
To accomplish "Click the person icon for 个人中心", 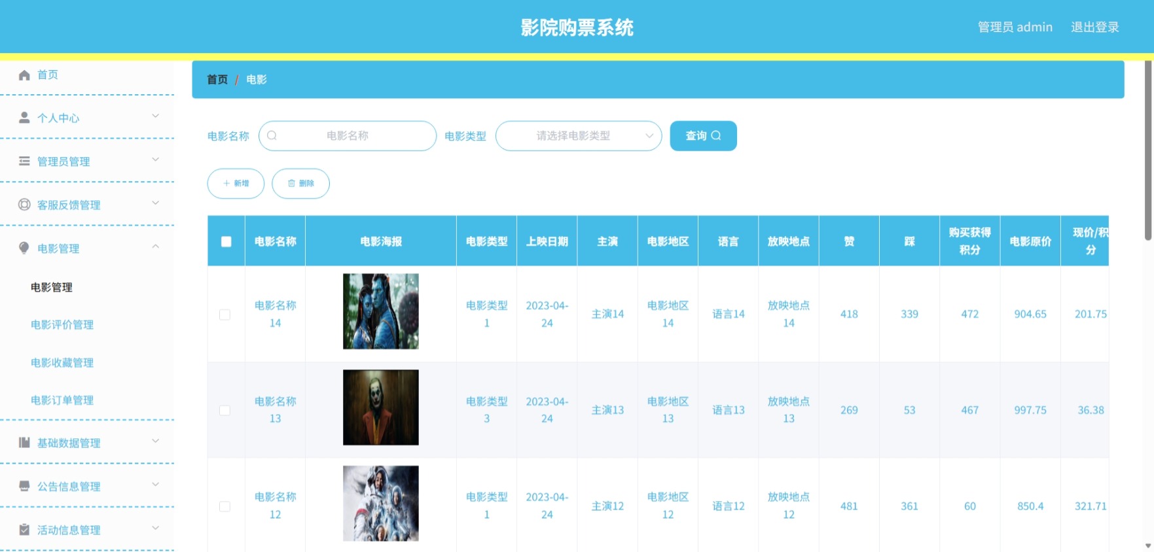I will coord(24,118).
